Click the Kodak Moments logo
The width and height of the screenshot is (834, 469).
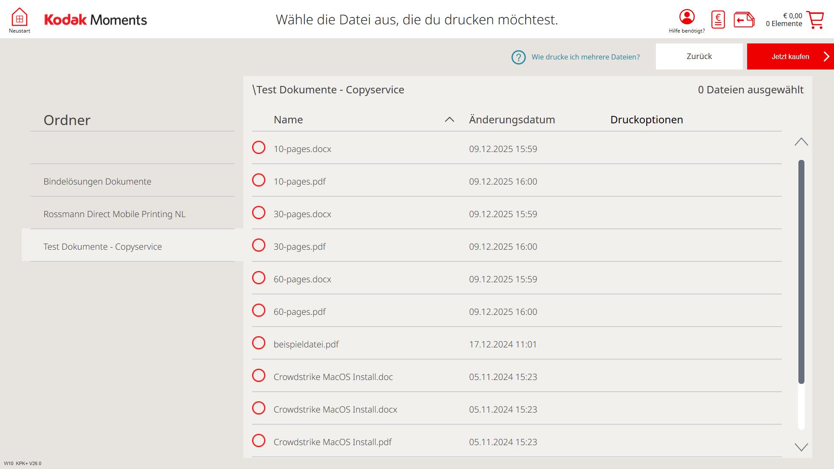click(x=96, y=20)
